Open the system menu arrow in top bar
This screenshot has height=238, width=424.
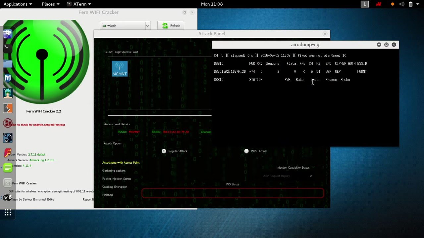coord(418,4)
